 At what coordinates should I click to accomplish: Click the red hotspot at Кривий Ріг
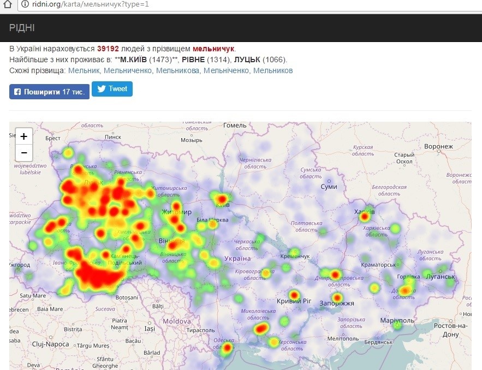[295, 296]
